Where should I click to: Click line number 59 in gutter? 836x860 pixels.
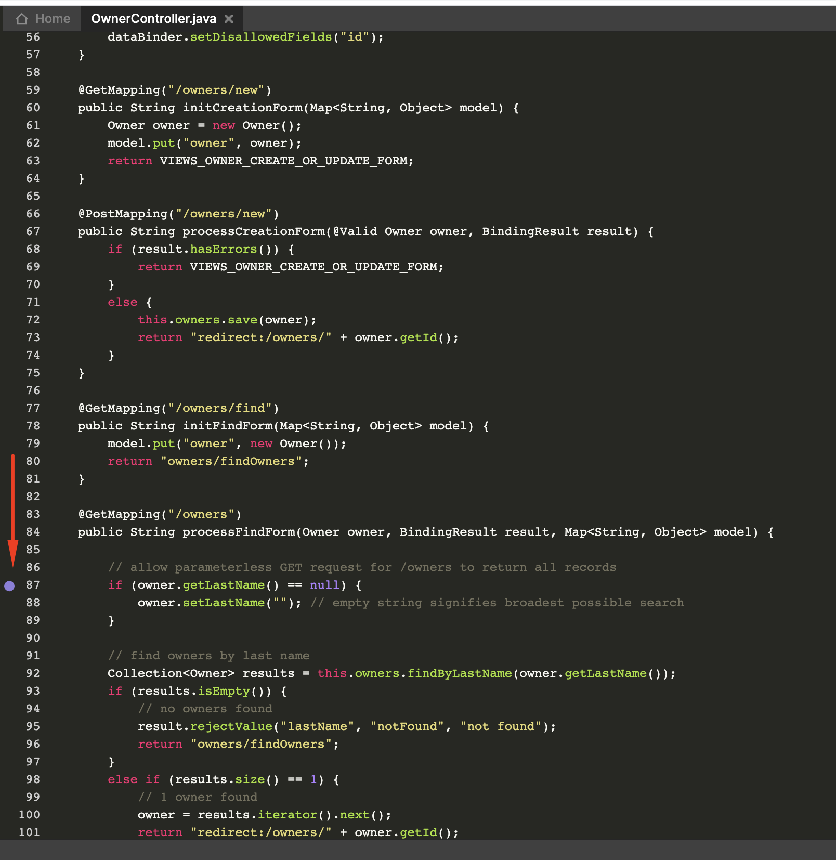coord(33,90)
